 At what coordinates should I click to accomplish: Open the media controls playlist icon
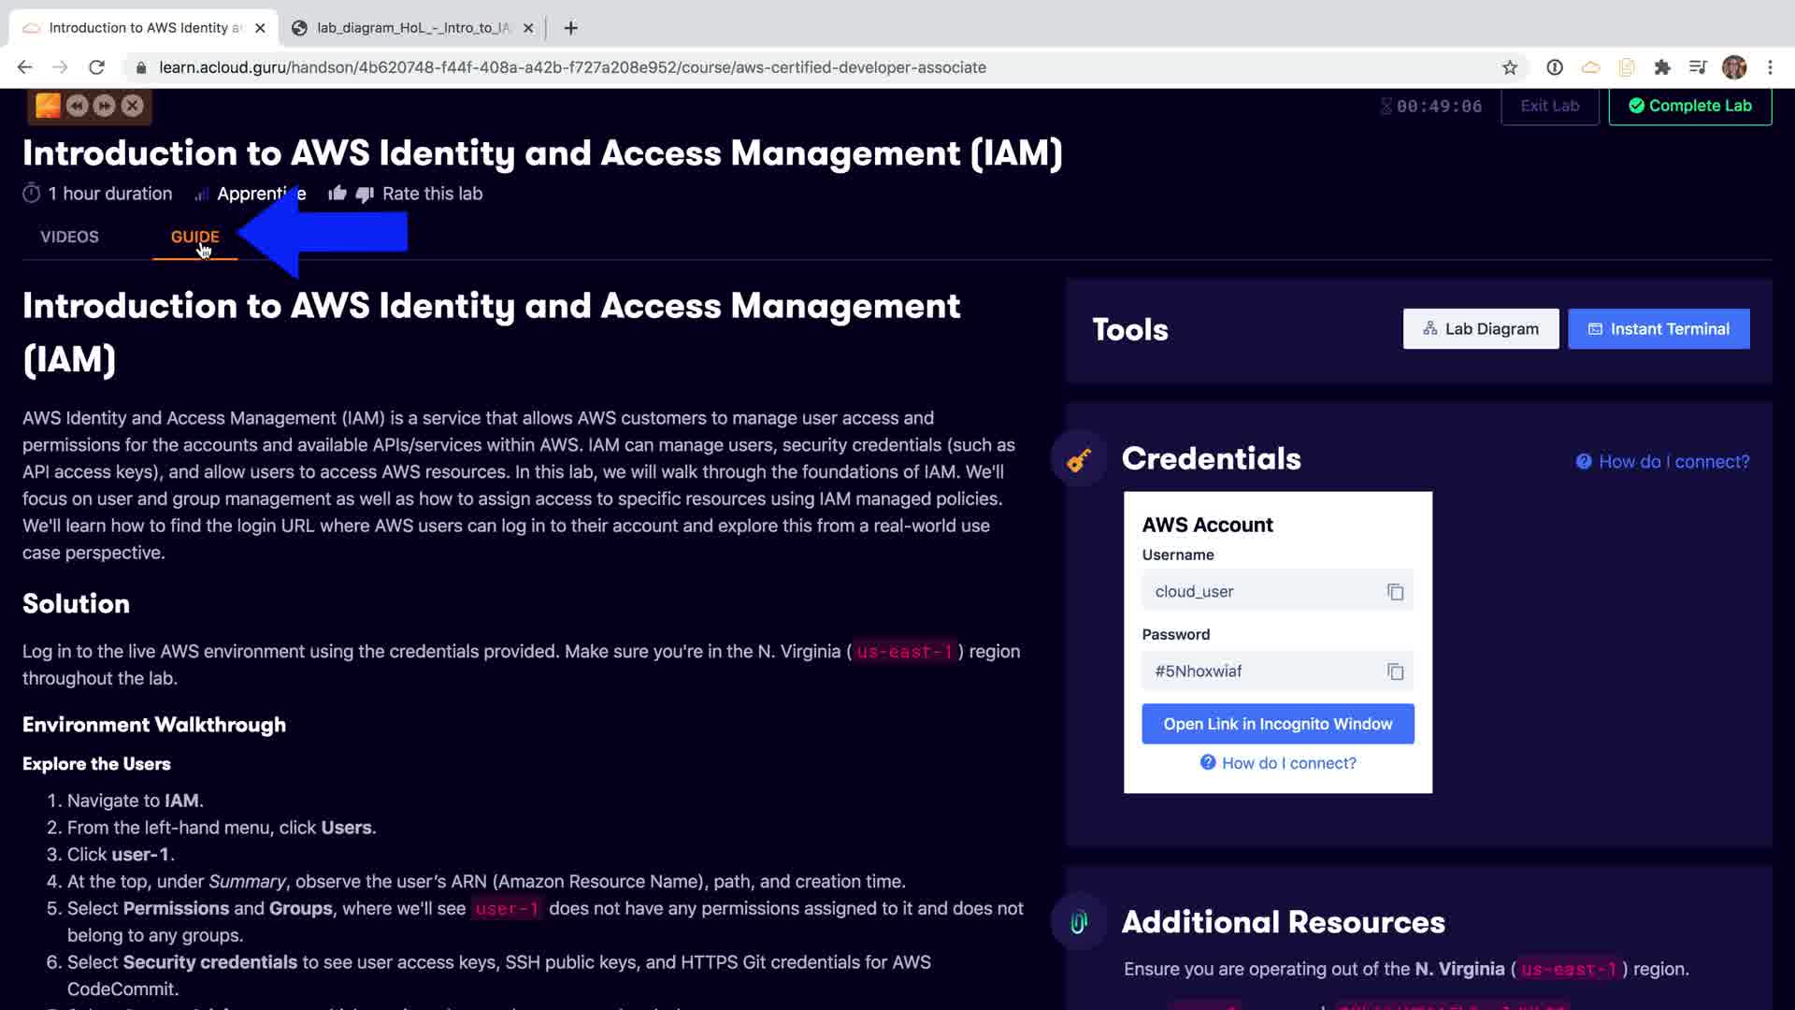tap(1698, 67)
